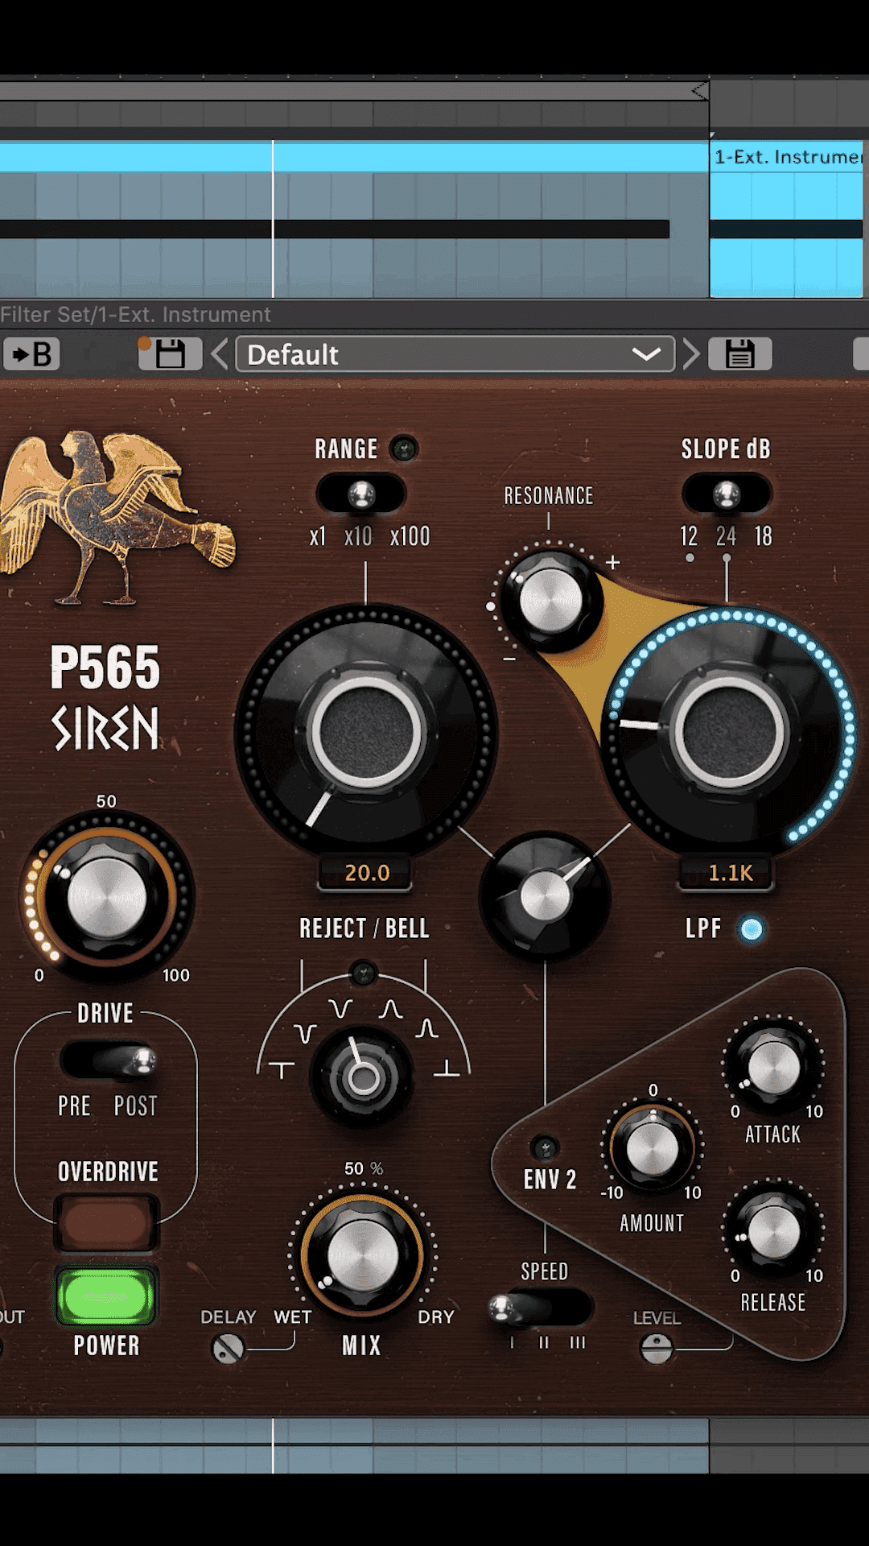Click the DRY label near Mix
Viewport: 869px width, 1546px height.
coord(436,1317)
